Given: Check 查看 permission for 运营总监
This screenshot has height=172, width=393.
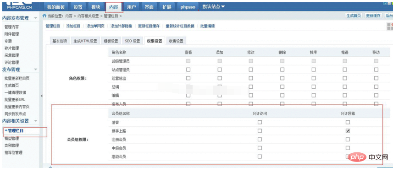Looking at the screenshot, I should (188, 78).
